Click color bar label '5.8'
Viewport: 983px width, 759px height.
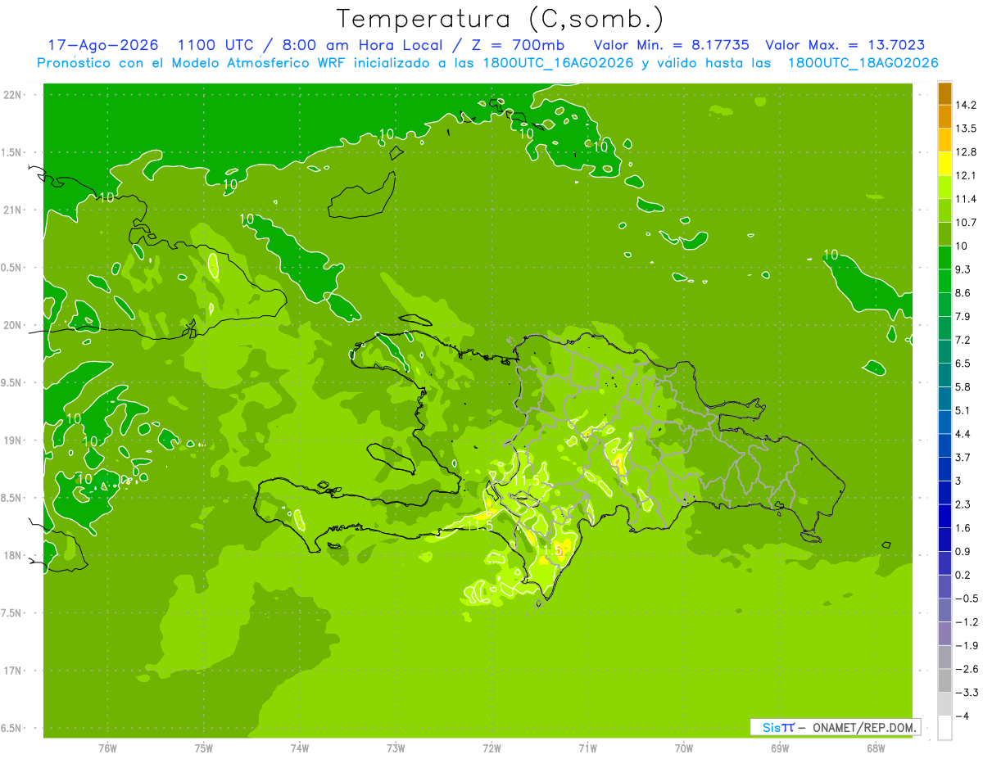pyautogui.click(x=963, y=386)
